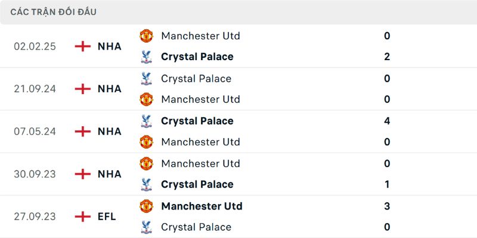477x238 pixels.
Task: Click Manchester Utd crest in 27.09.23 match
Action: (x=146, y=206)
